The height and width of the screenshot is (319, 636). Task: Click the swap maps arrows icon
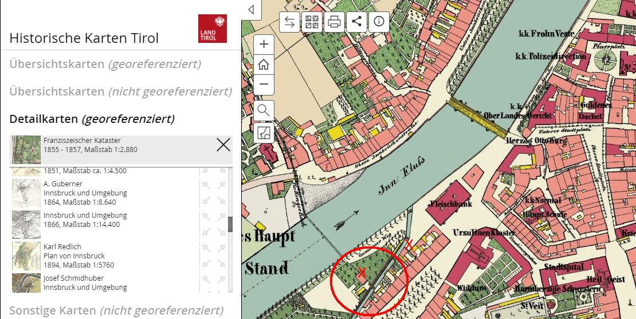[289, 22]
